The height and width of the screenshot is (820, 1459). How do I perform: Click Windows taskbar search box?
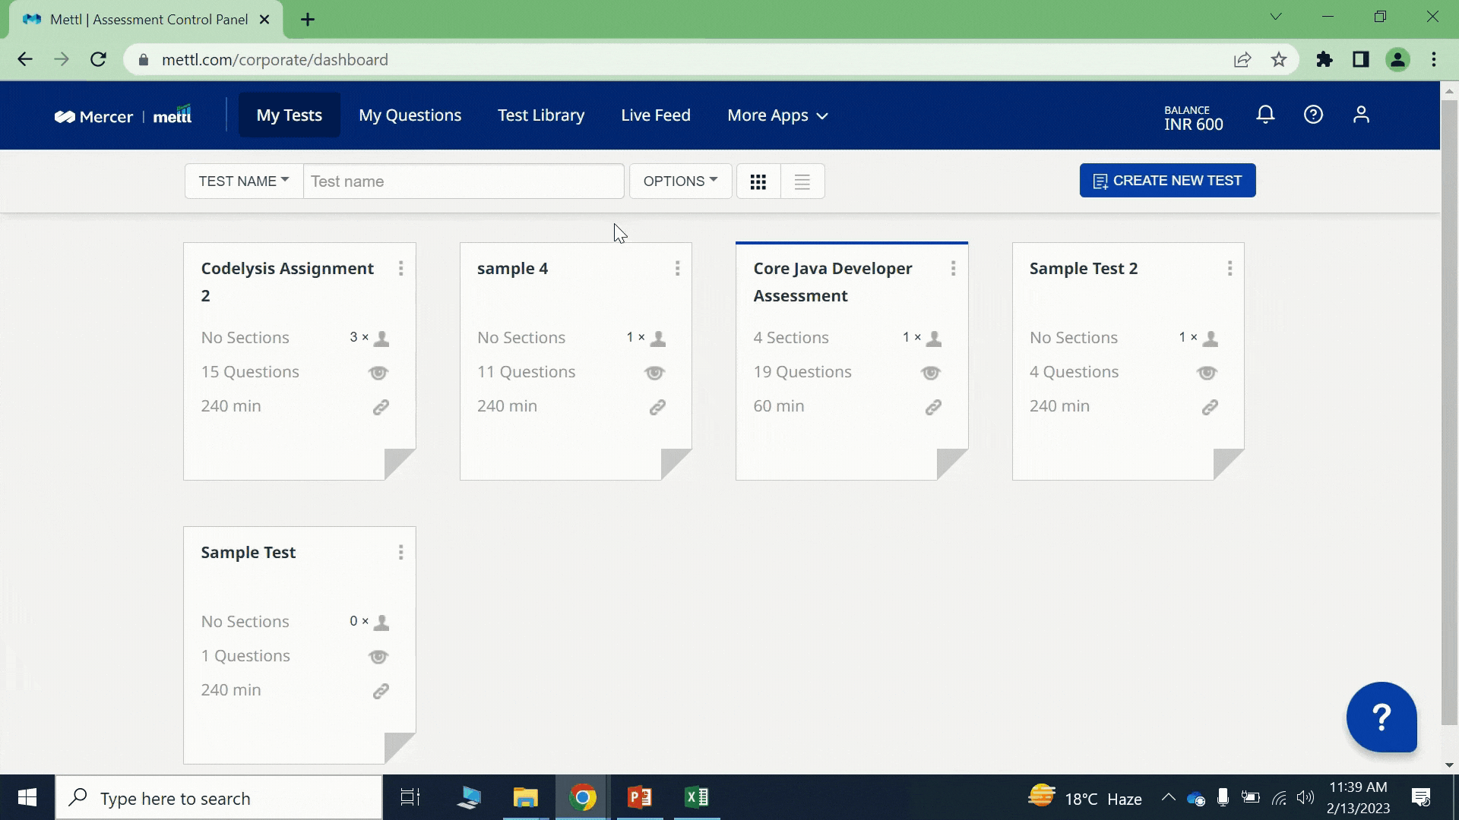pos(219,798)
